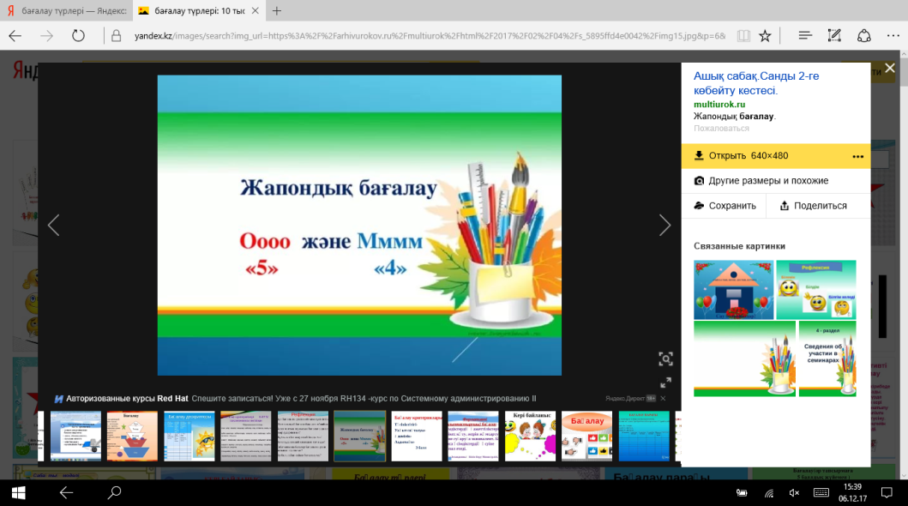Screen dimensions: 908x506
Task: Open Edge settings and more menu
Action: point(893,36)
